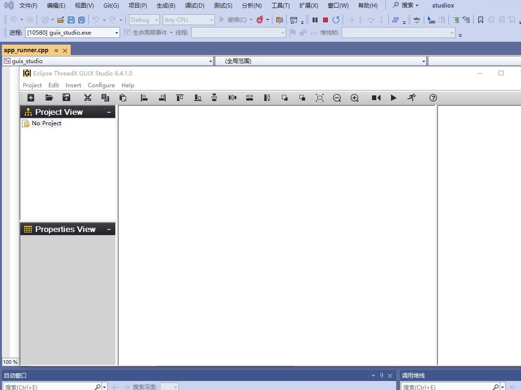
Task: Align left edges icon
Action: coord(144,98)
